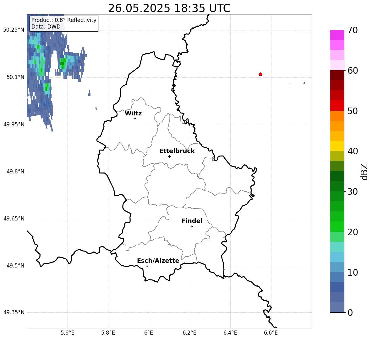Screen dimensions: 372x339
Task: Click the red dot radar site marker
Action: 260,74
